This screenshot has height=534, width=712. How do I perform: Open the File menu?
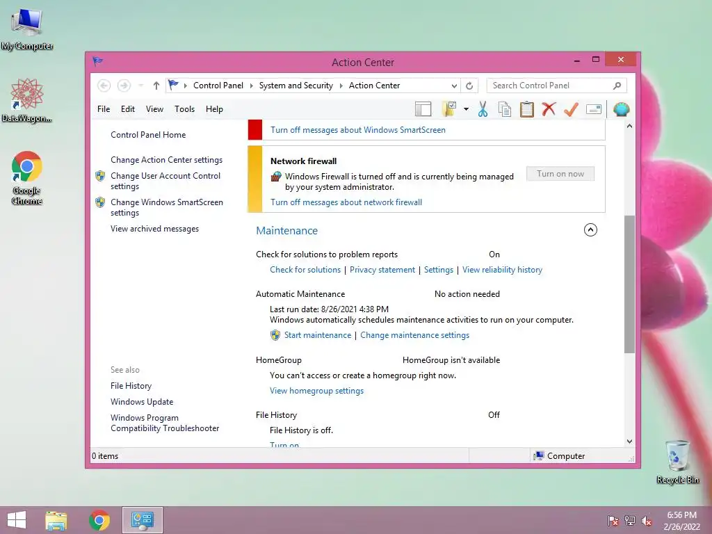click(104, 109)
